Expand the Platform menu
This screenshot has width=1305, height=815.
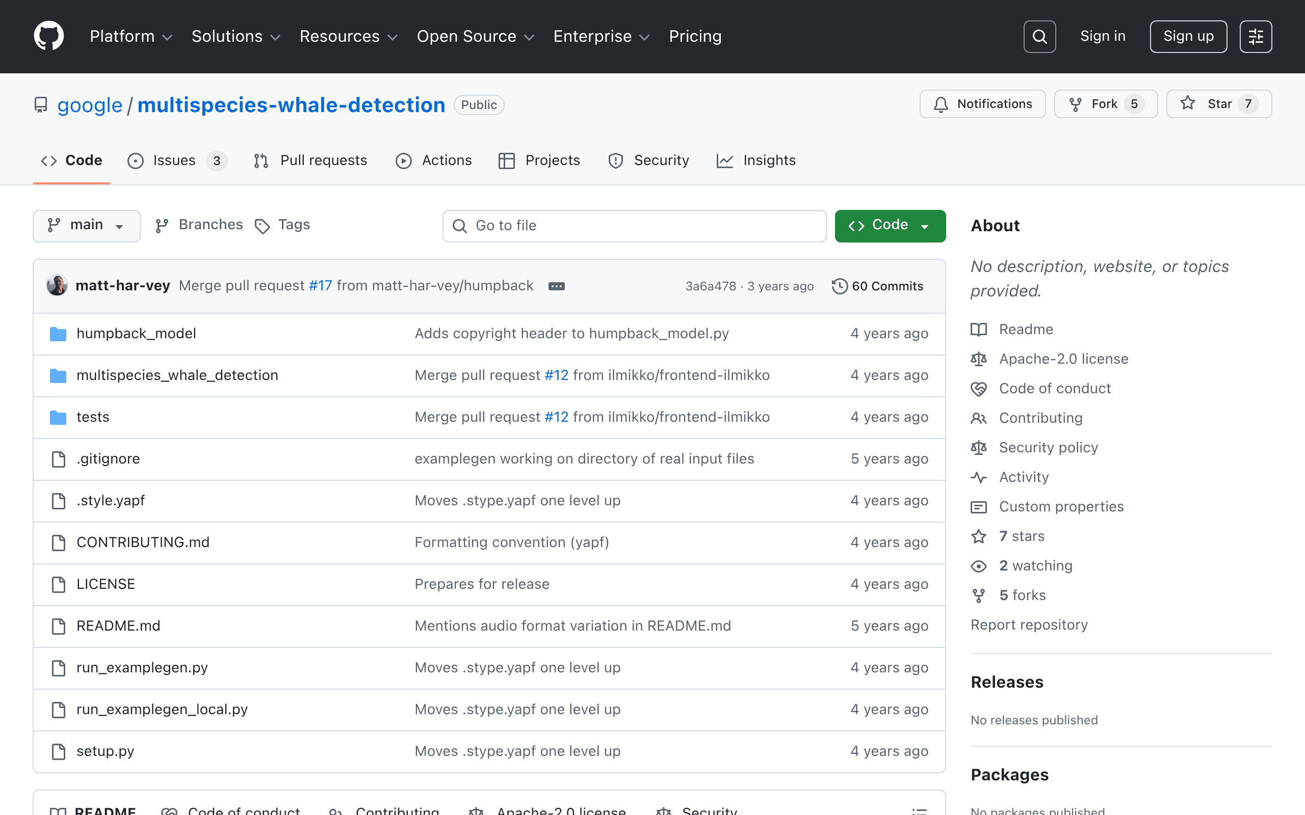pos(131,36)
